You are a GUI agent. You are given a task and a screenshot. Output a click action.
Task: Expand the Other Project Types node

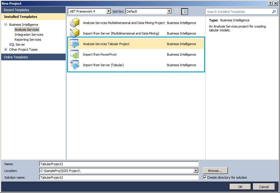click(x=6, y=49)
